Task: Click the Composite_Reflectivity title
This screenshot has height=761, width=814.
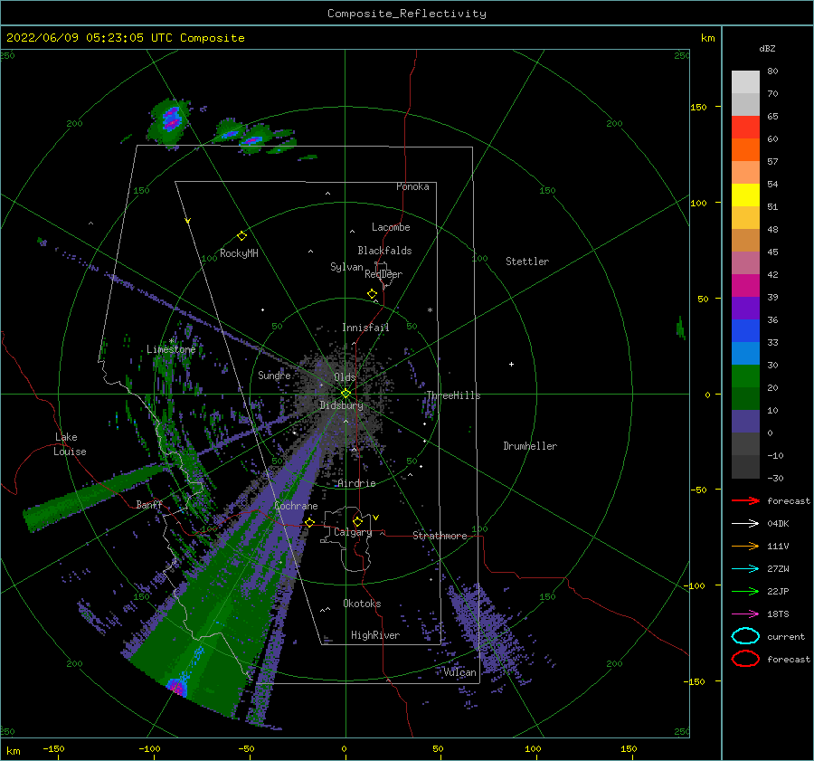Action: tap(407, 14)
